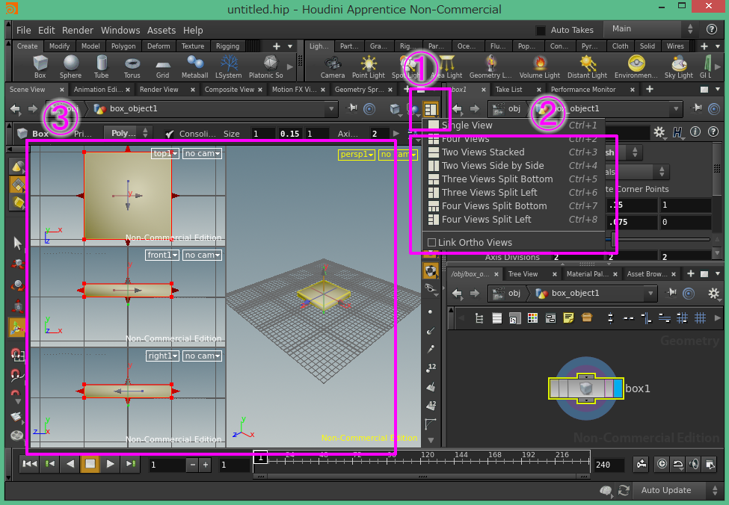Choose the Grid shelf tool
Image resolution: width=729 pixels, height=505 pixels.
[162, 66]
